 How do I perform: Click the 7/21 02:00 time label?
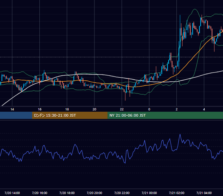coord(177,193)
